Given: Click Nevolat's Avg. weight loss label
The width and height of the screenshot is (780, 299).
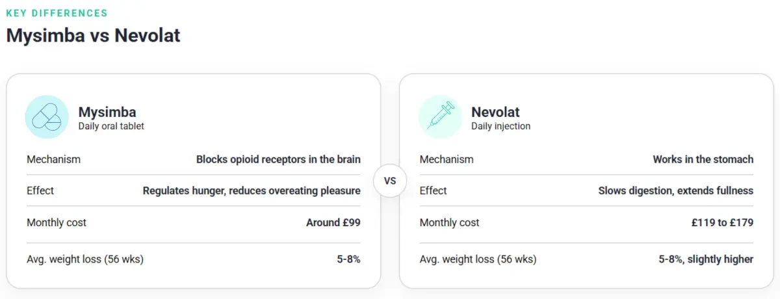Looking at the screenshot, I should 478,259.
